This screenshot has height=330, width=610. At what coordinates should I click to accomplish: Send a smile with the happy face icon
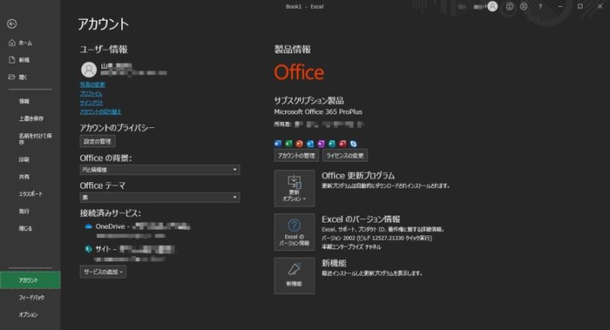(x=509, y=6)
